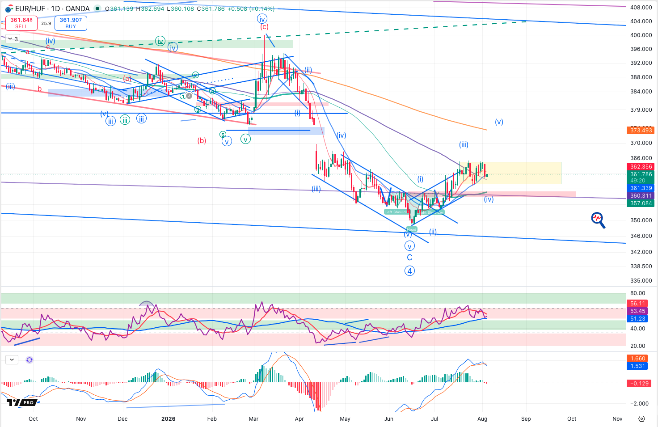
Task: Select the Left Shoulder pattern label
Action: pos(396,212)
